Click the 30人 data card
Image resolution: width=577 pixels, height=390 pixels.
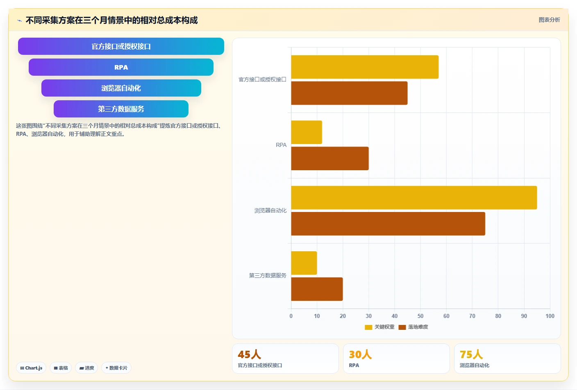396,358
